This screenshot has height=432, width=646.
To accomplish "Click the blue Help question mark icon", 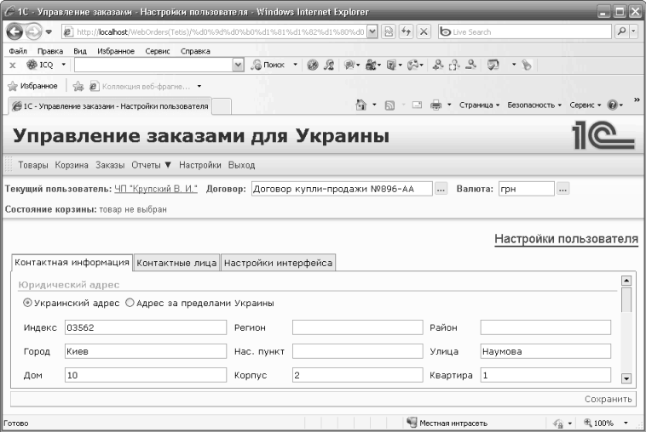I will click(612, 105).
